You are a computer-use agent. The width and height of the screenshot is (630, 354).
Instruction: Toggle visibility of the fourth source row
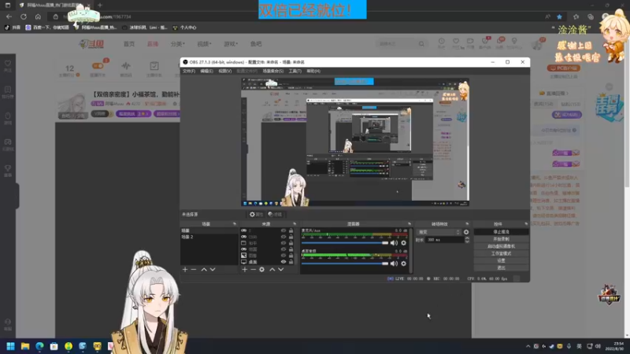(x=283, y=249)
